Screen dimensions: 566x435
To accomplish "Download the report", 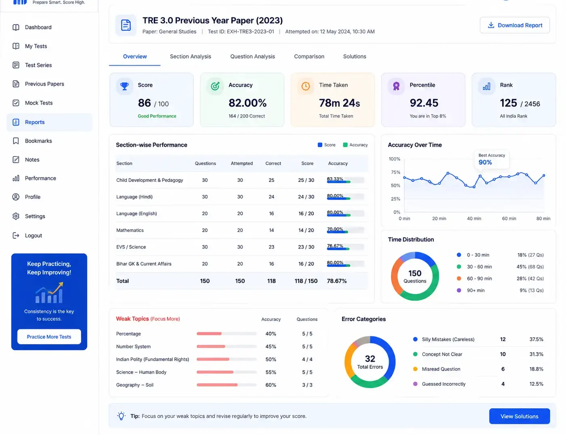I will (x=515, y=25).
